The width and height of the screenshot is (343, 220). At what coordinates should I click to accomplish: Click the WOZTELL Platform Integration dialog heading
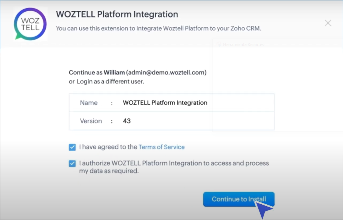117,14
